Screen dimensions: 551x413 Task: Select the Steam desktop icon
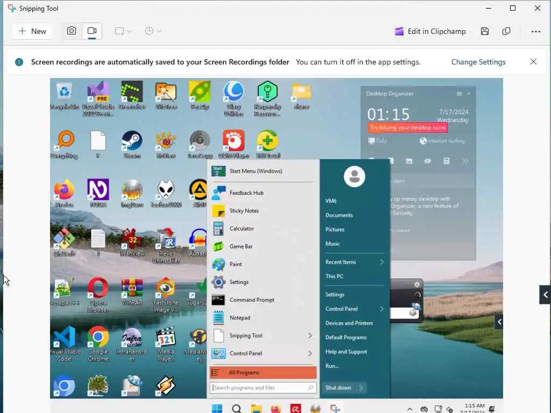pos(132,144)
